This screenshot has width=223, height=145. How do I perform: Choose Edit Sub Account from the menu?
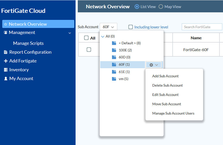point(165,95)
